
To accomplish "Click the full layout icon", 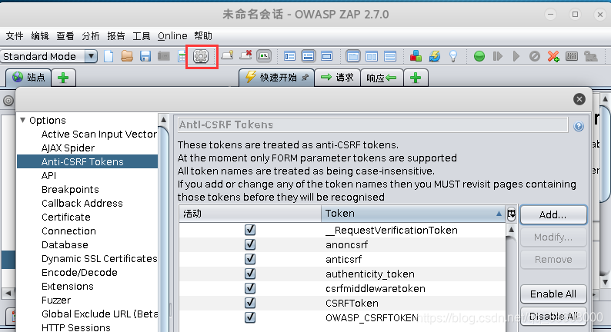I will [326, 56].
